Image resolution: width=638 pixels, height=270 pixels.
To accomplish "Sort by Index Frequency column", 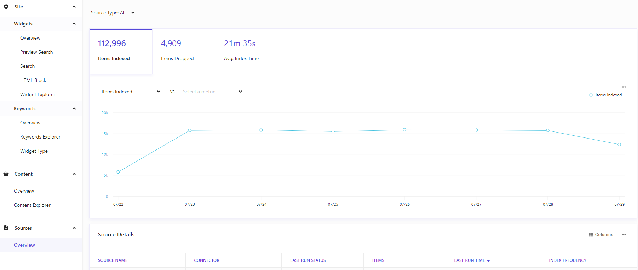I will pyautogui.click(x=568, y=260).
